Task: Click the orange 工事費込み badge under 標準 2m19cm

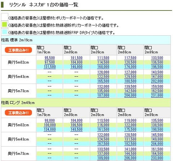Action: pyautogui.click(x=18, y=50)
